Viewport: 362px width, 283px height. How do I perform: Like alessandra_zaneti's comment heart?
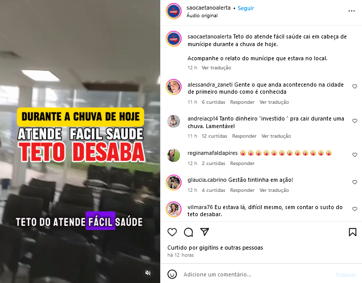point(354,87)
